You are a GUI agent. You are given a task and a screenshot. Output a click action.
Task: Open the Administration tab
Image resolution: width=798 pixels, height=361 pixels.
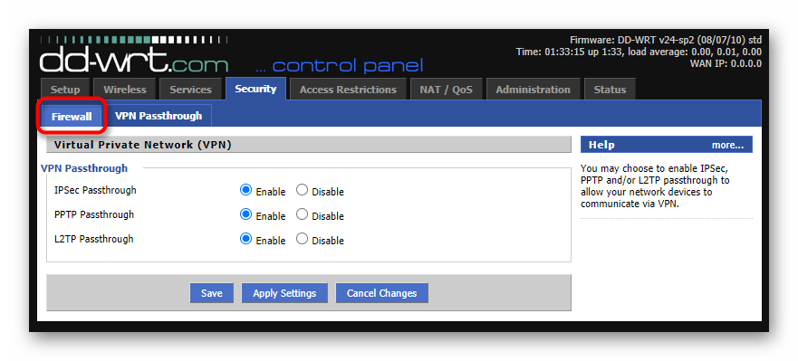(x=533, y=90)
